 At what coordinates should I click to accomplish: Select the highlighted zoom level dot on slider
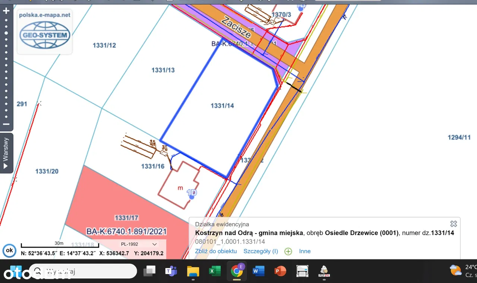point(6,33)
